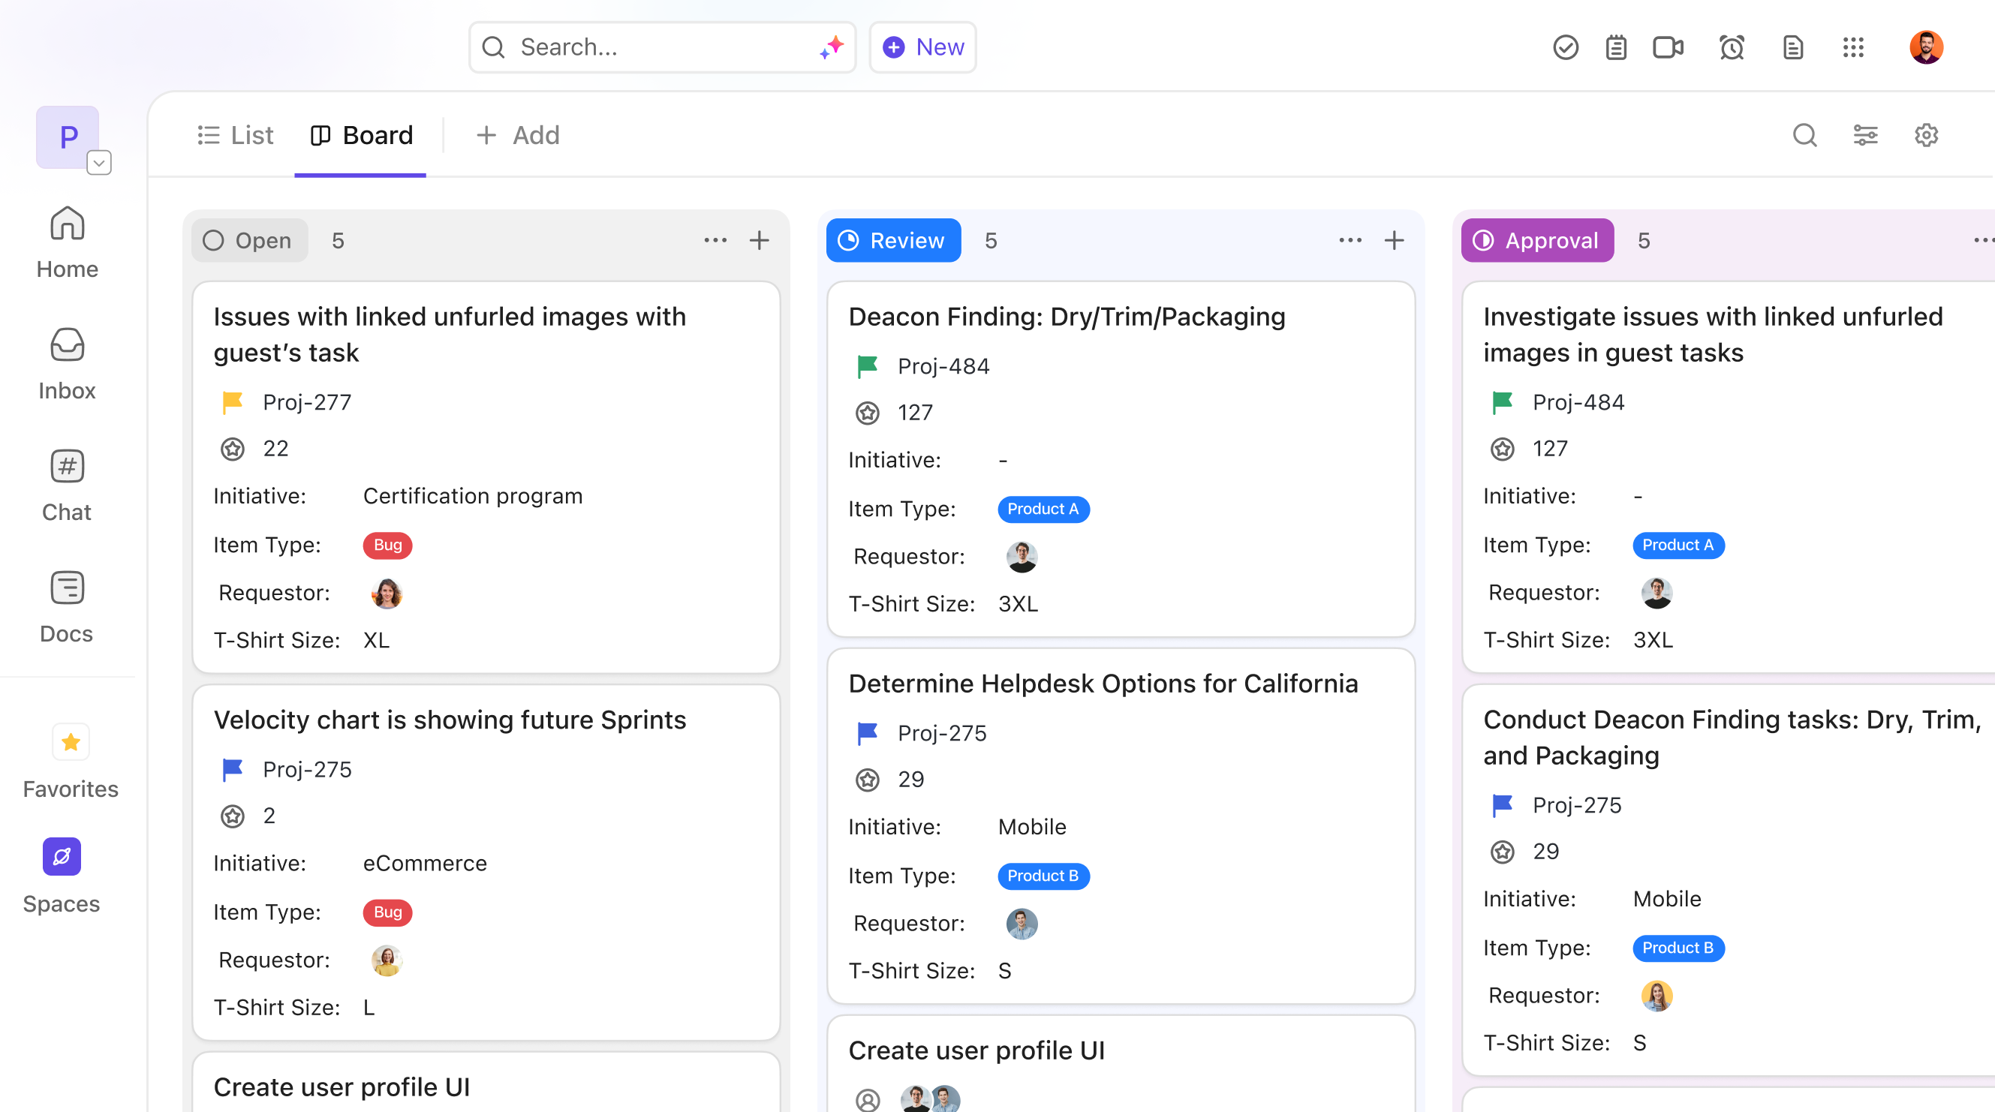
Task: Click the P workspace avatar
Action: [68, 137]
